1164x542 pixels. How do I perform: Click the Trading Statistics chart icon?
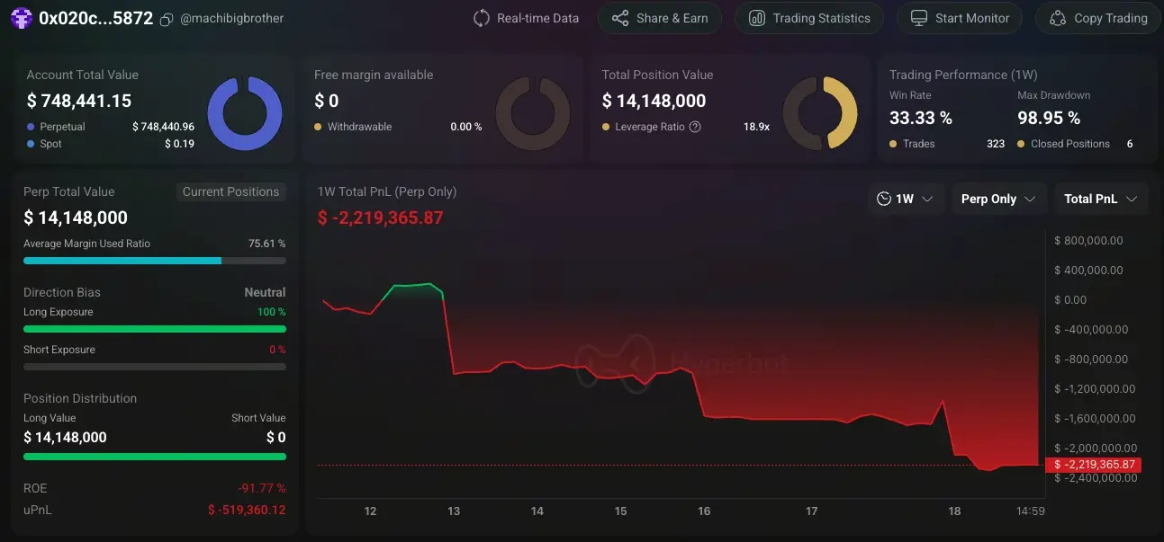pyautogui.click(x=757, y=18)
